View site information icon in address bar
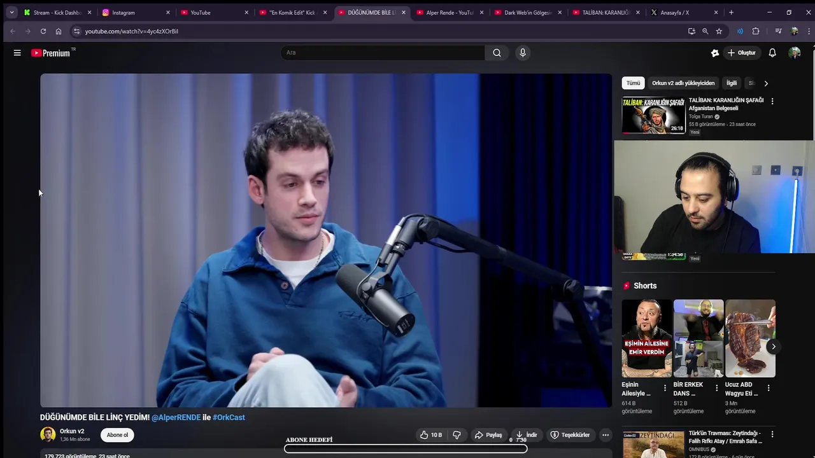Viewport: 815px width, 458px height. [x=76, y=31]
